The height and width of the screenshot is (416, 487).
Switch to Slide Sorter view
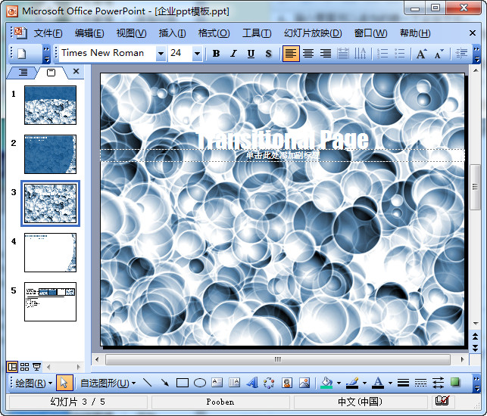coord(25,367)
